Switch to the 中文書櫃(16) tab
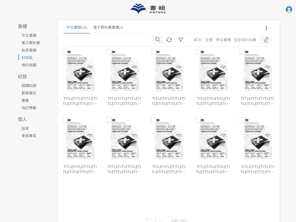This screenshot has height=222, width=296. pos(77,27)
